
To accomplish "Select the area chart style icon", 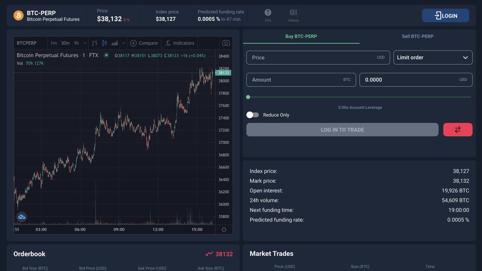I will (x=114, y=43).
